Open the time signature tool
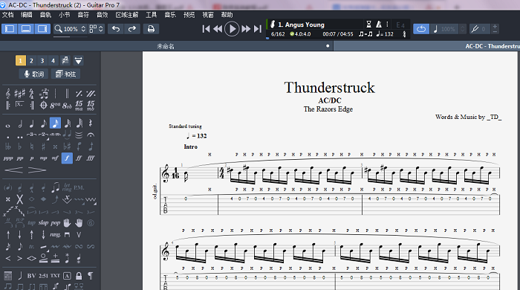Image resolution: width=520 pixels, height=290 pixels. tap(31, 94)
